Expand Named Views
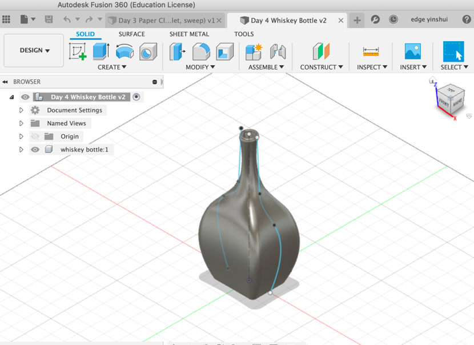Viewport: 474px width, 345px height. pos(21,123)
